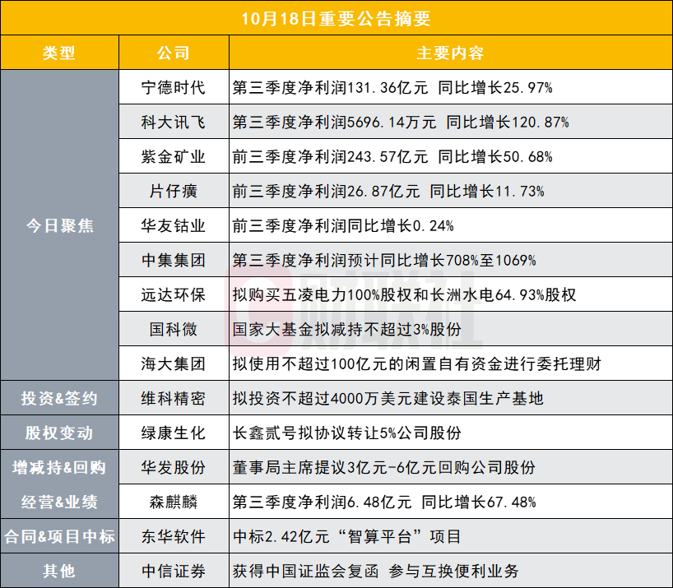The width and height of the screenshot is (673, 588).
Task: Select text '前三季度净利润同比增长0.24%'
Action: [343, 225]
